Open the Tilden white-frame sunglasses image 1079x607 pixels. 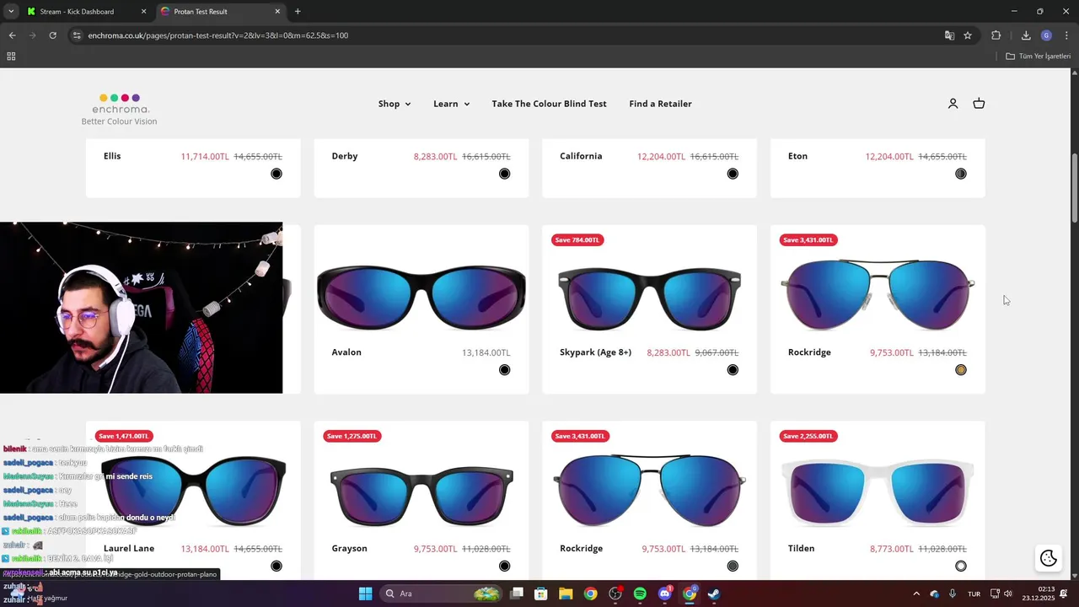tap(878, 493)
